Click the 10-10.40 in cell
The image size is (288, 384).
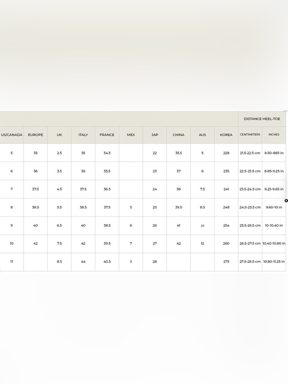274,225
